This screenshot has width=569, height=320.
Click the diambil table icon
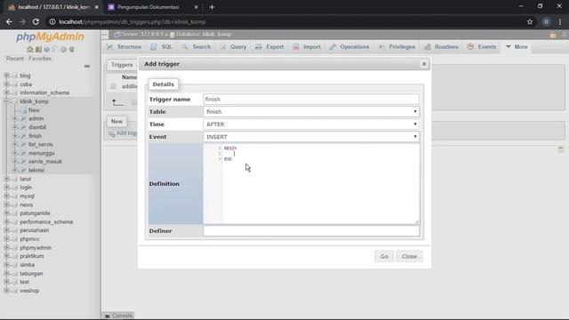point(24,127)
